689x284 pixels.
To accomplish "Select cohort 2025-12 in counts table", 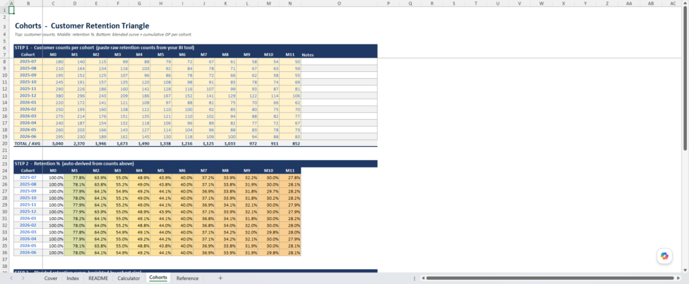I will click(x=28, y=96).
